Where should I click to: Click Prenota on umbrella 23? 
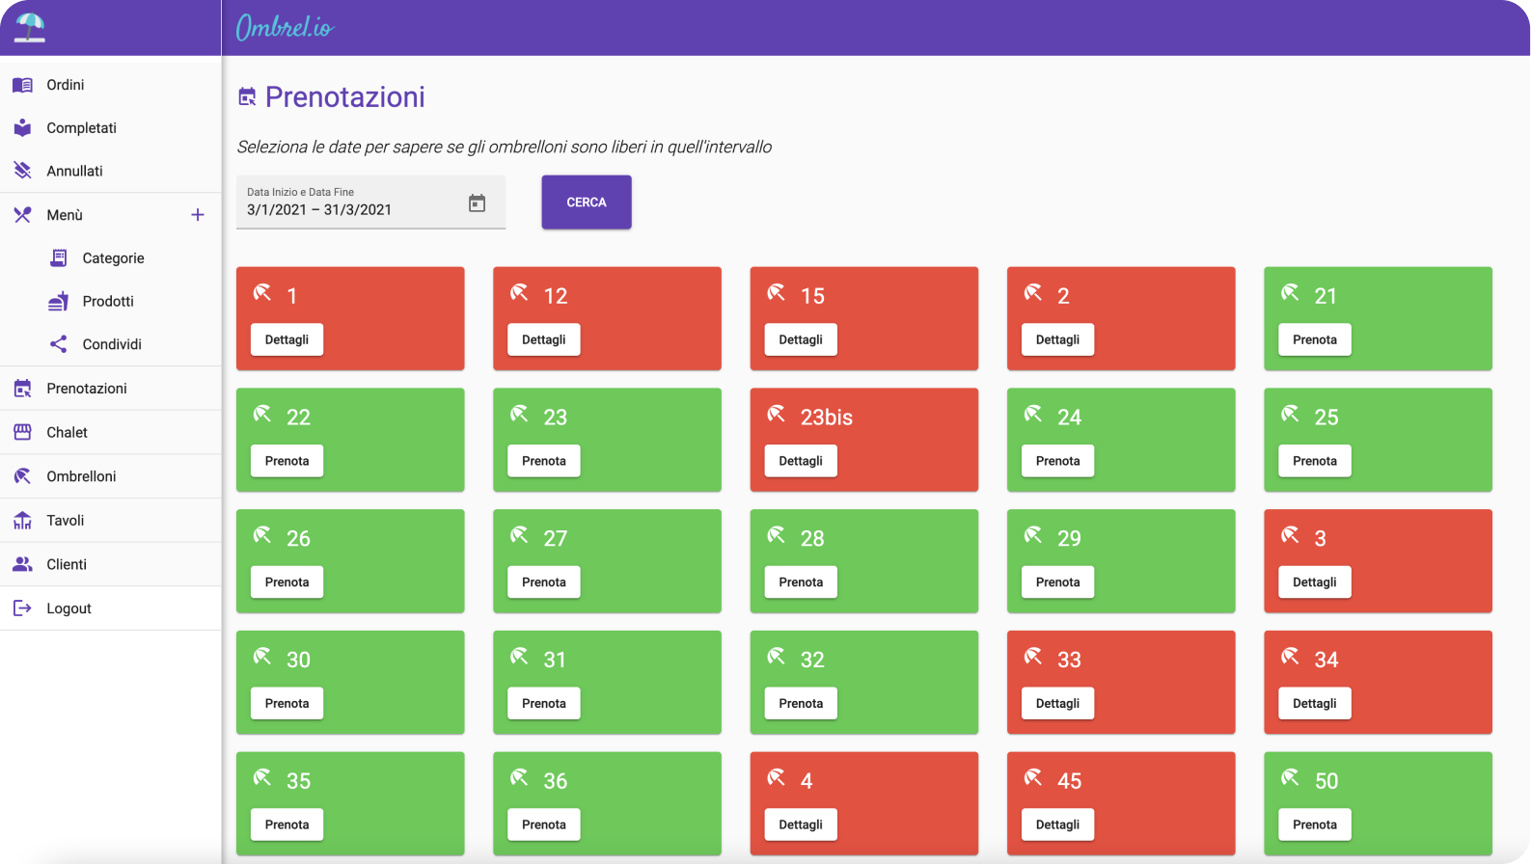tap(544, 461)
